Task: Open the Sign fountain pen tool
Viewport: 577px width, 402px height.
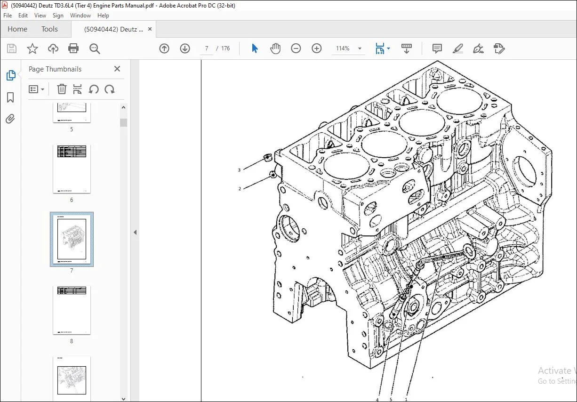Action: point(479,48)
